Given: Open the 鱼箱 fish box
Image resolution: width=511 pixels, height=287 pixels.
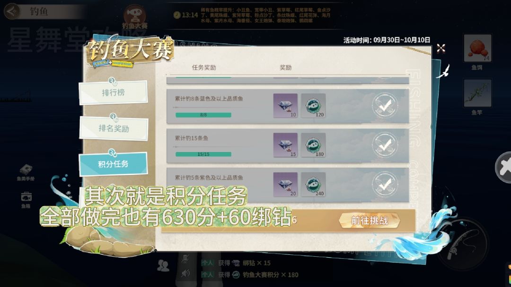Looking at the screenshot, I should 26,199.
